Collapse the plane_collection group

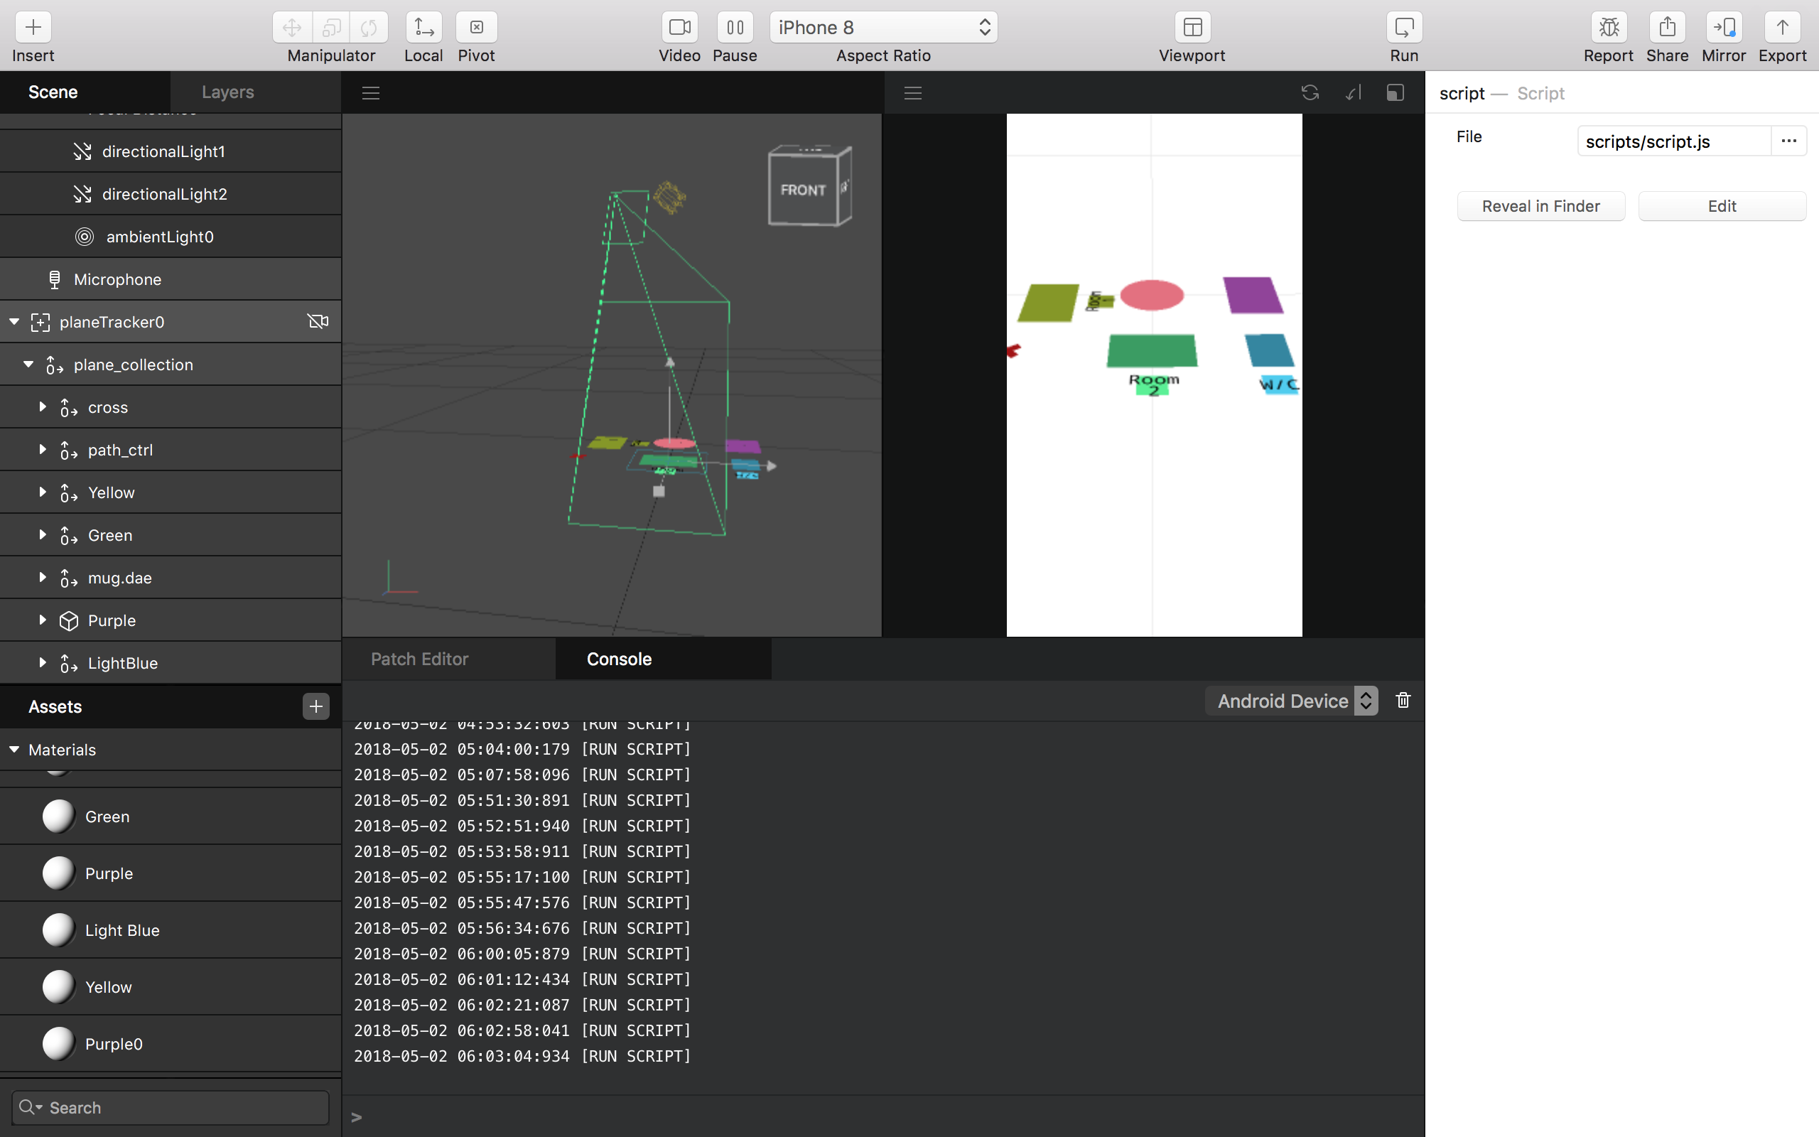[28, 364]
